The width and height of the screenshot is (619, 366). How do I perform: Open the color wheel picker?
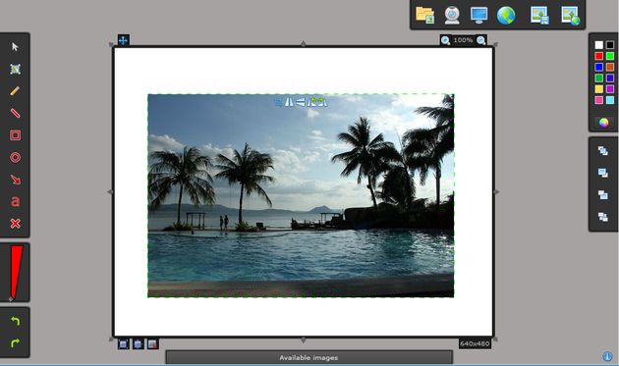(x=603, y=123)
